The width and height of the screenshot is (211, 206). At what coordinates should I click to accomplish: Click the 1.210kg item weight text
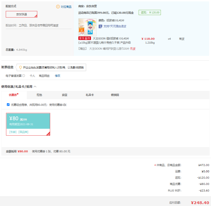tap(150, 43)
